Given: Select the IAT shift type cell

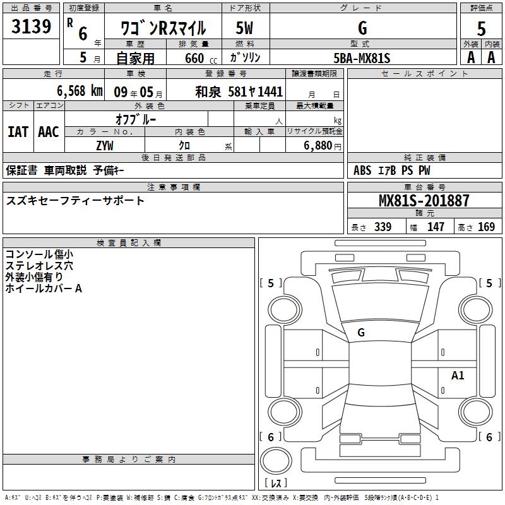Looking at the screenshot, I should click(18, 131).
